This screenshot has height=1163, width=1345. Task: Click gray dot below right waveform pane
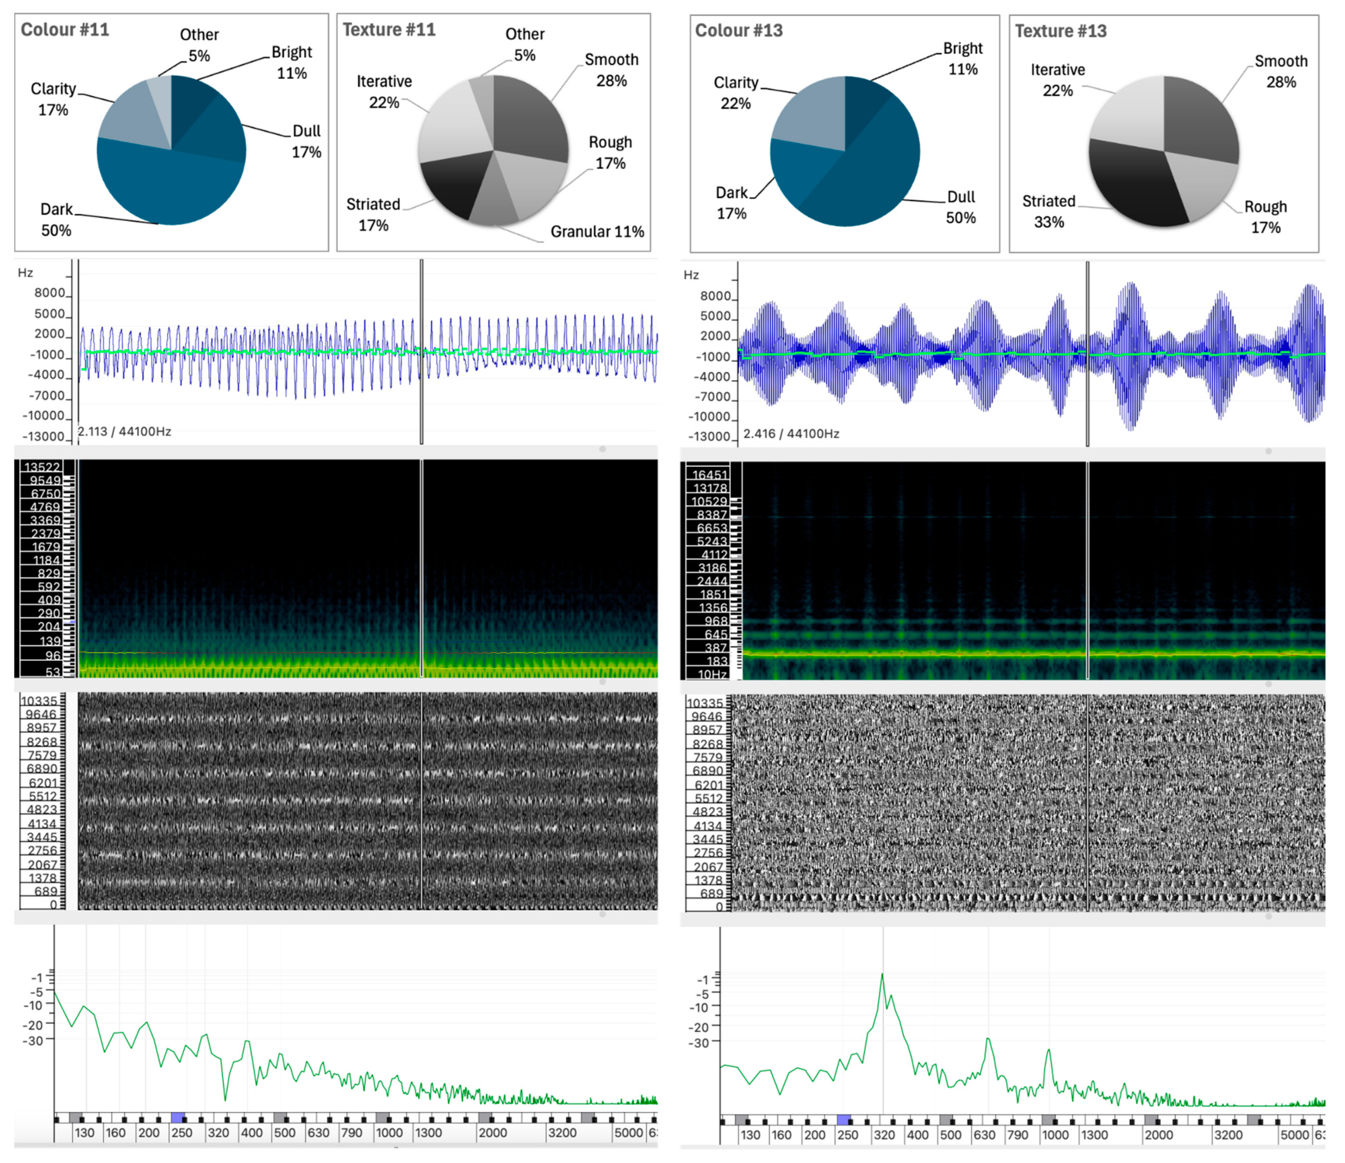click(x=1268, y=451)
